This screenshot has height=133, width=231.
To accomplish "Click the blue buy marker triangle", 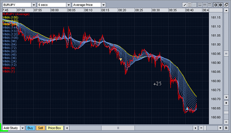I will [187, 109].
